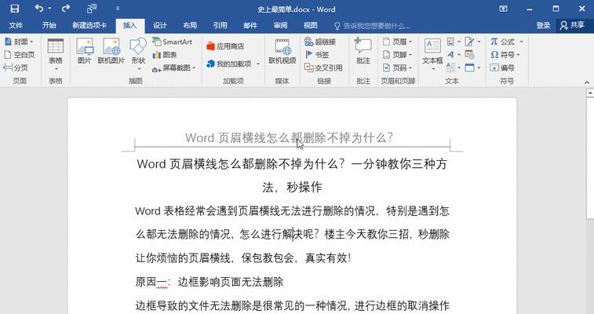Open the 文件 menu
The width and height of the screenshot is (594, 314).
[16, 25]
